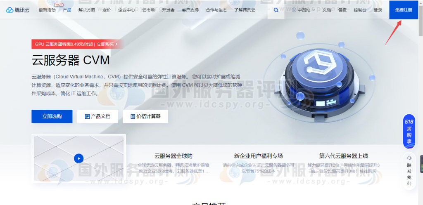Open the search magnifier icon
This screenshot has height=205, width=423.
[276, 10]
